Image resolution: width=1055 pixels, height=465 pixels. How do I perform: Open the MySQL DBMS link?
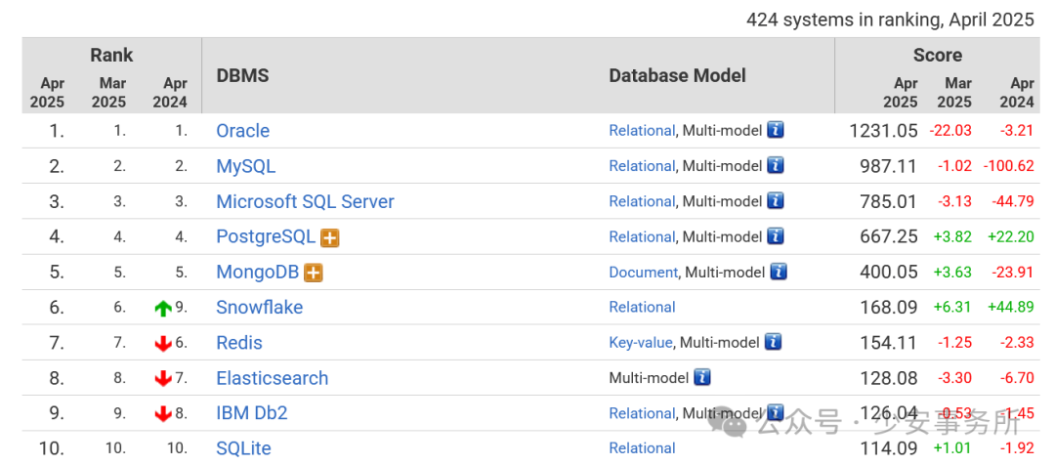(x=245, y=166)
